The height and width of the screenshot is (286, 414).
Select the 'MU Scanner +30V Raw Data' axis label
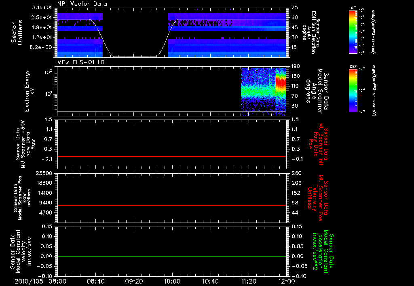click(25, 144)
